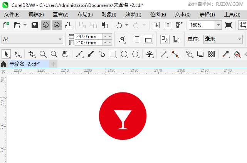
Task: Expand the Open recent dropdown arrow
Action: click(25, 25)
